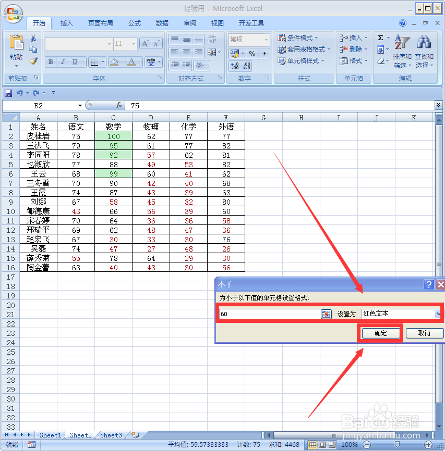The image size is (445, 451).
Task: Open the Name Box dropdown arrow
Action: tap(80, 106)
